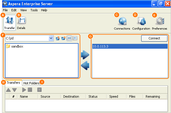Sort transfers by Status column
Image resolution: width=171 pixels, height=113 pixels.
[x=96, y=96]
